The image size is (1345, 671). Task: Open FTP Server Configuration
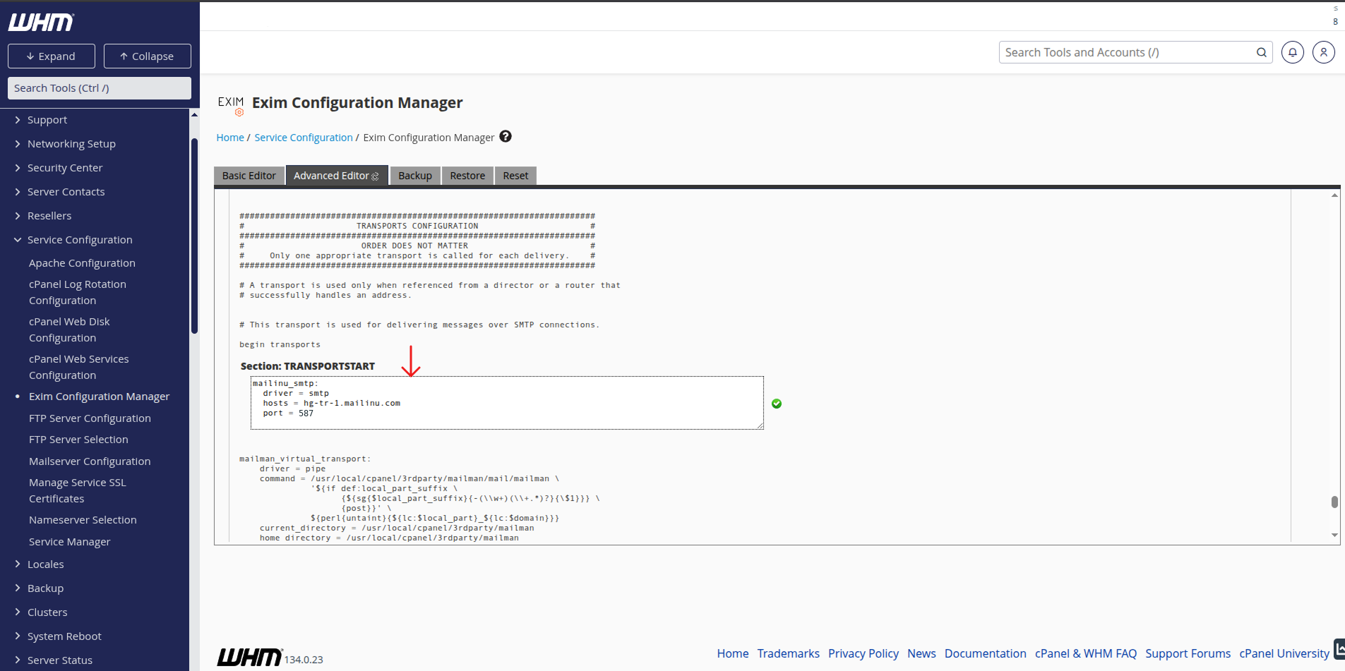90,418
